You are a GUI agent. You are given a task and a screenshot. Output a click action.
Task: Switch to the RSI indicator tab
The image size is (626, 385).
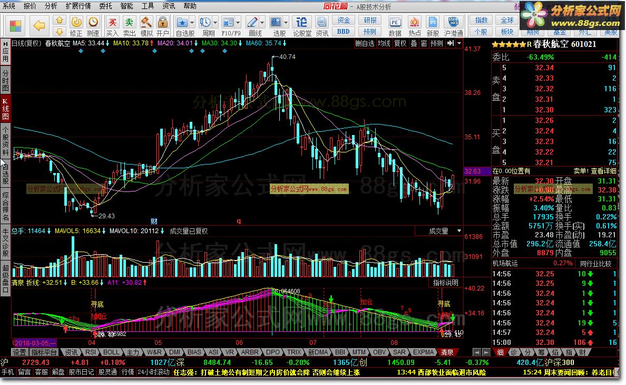point(91,352)
